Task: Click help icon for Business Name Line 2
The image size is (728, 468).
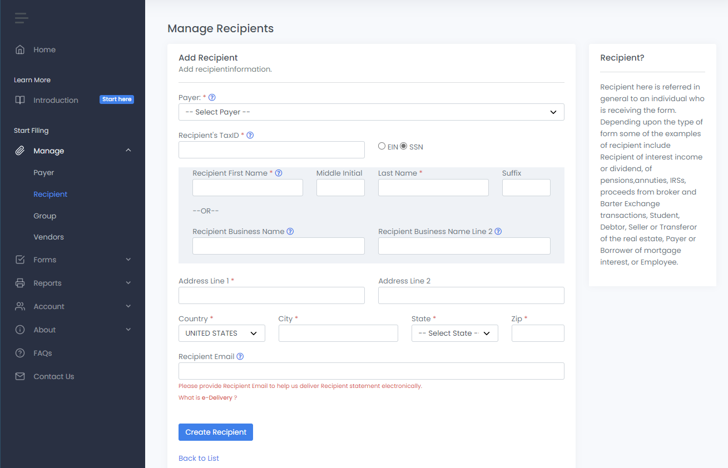Action: click(498, 231)
